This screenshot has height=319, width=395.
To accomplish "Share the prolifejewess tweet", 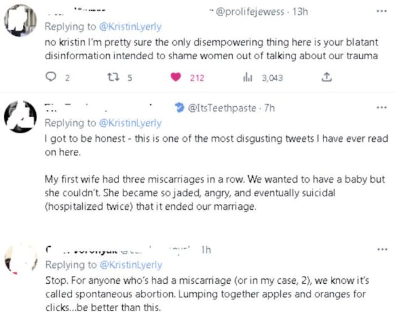I will pyautogui.click(x=327, y=78).
